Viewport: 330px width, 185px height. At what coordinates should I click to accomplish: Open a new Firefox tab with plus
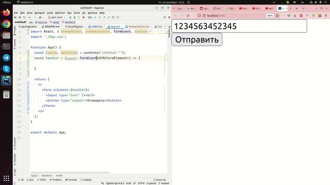pyautogui.click(x=296, y=8)
